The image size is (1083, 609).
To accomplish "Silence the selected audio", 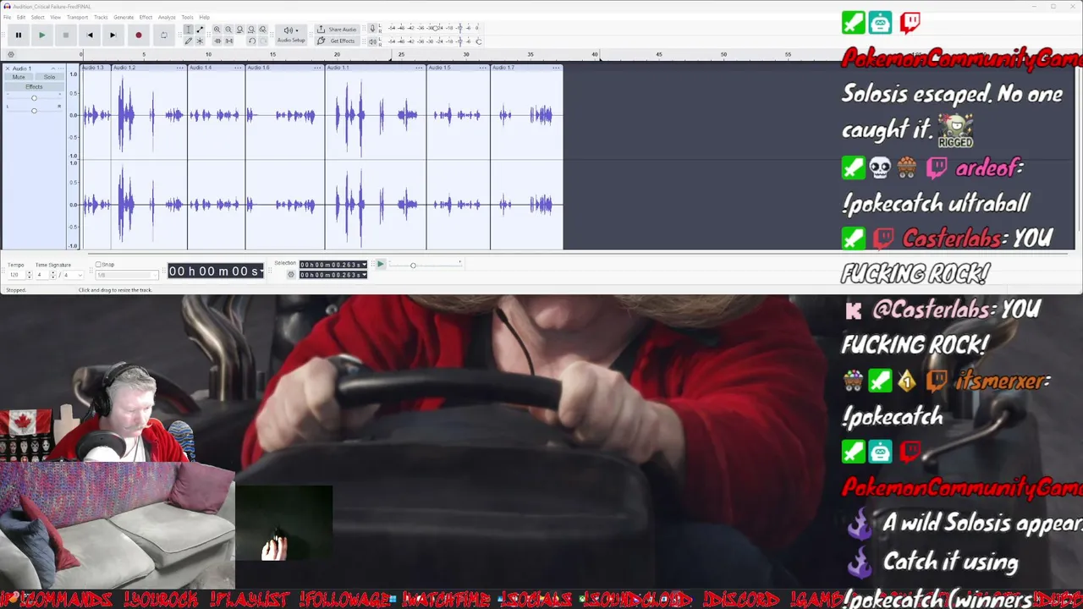I will (228, 41).
